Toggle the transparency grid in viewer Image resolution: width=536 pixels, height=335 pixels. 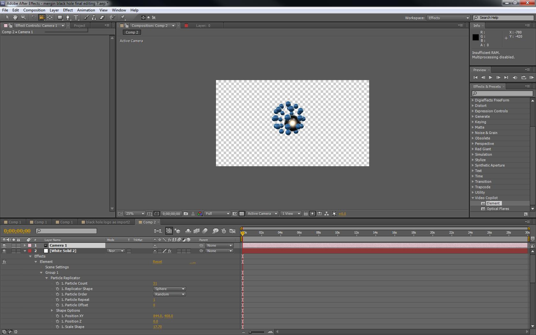pos(242,214)
